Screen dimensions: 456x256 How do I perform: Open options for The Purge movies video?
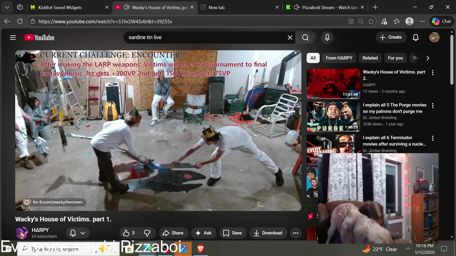433,106
